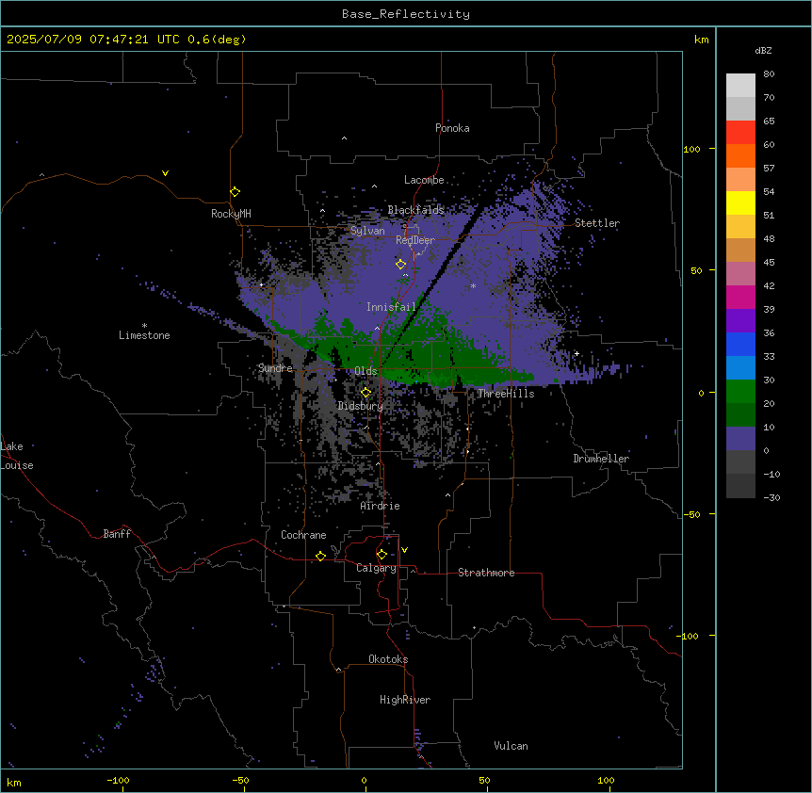This screenshot has width=812, height=793.
Task: Click the yellow diamond marker south of RedDeer
Action: tap(400, 264)
